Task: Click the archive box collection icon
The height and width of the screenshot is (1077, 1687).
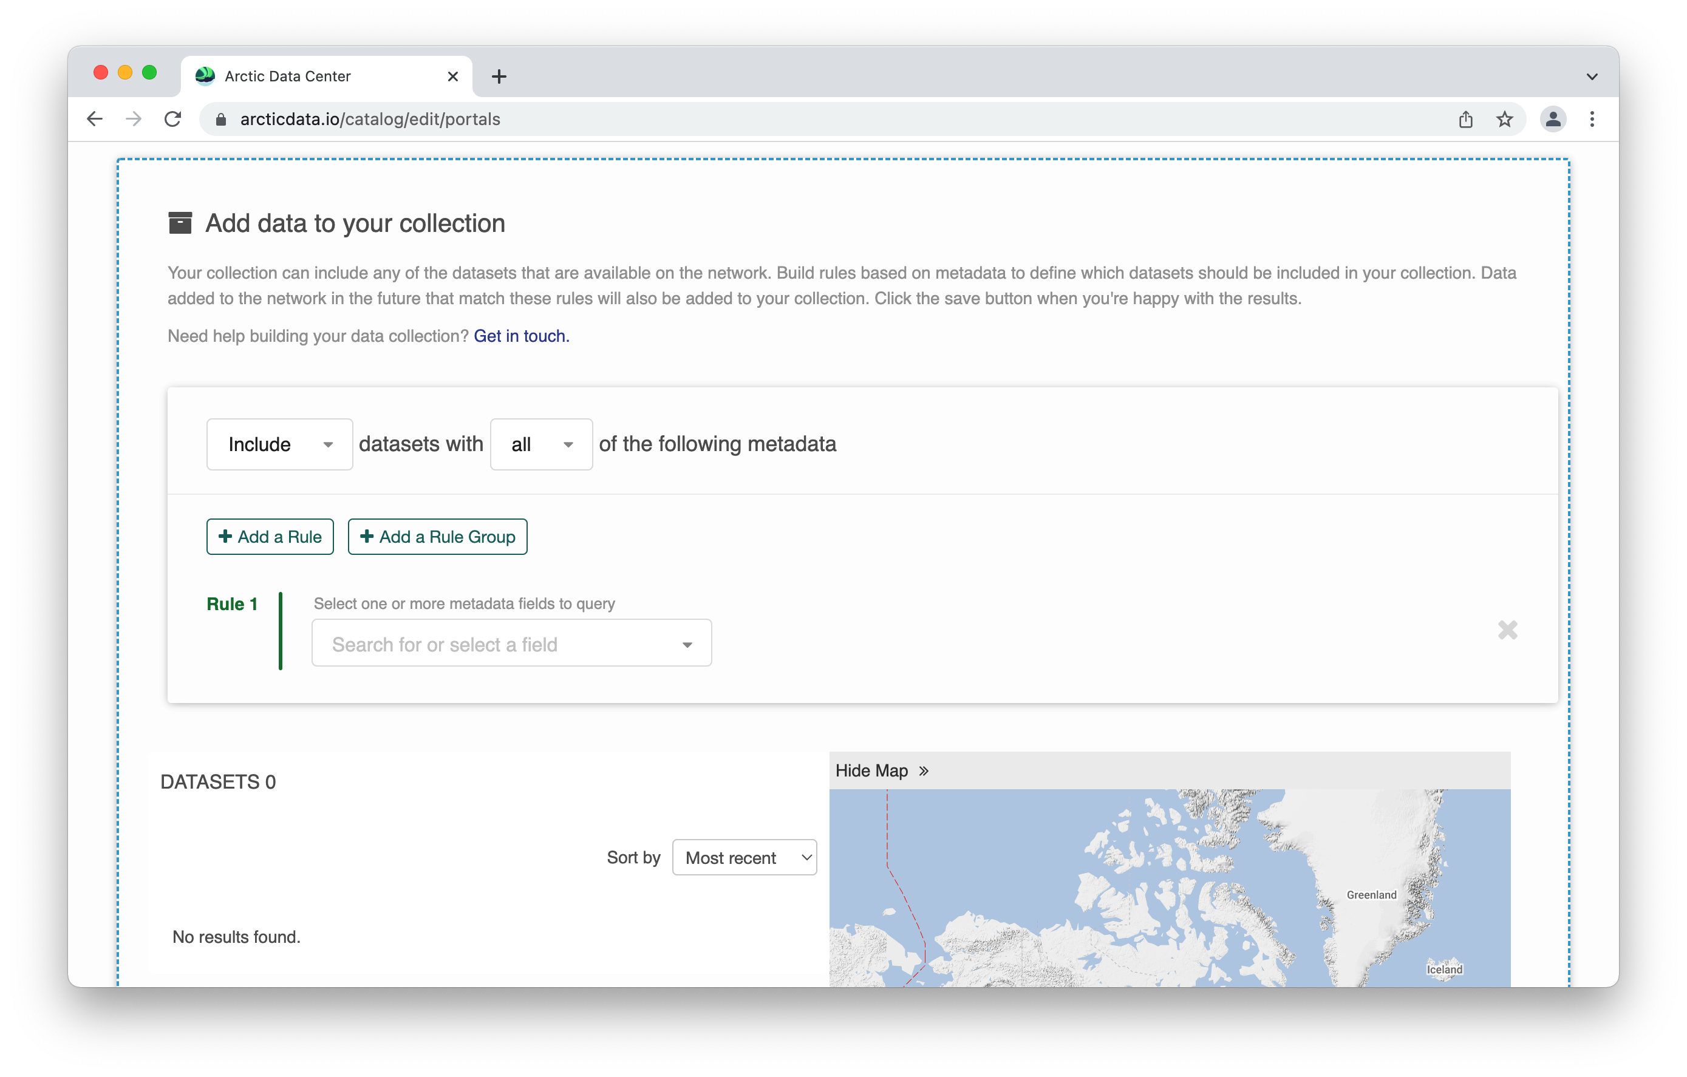Action: (180, 223)
